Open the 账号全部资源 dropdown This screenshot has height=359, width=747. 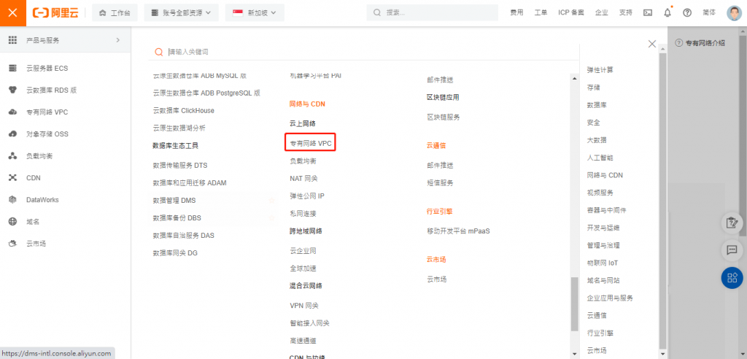tap(181, 13)
